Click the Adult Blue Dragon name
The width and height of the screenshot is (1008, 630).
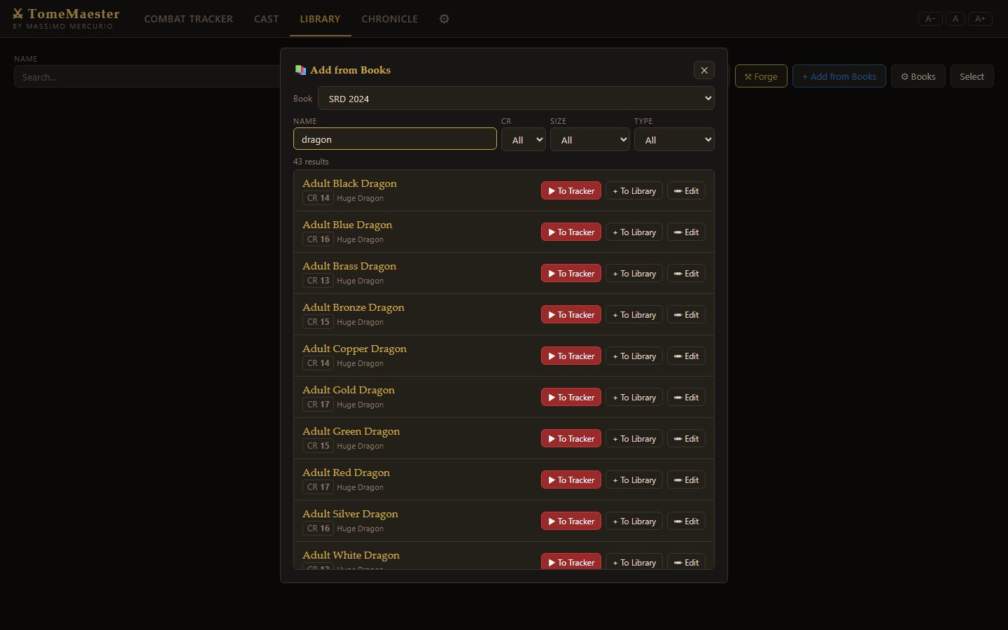coord(347,225)
